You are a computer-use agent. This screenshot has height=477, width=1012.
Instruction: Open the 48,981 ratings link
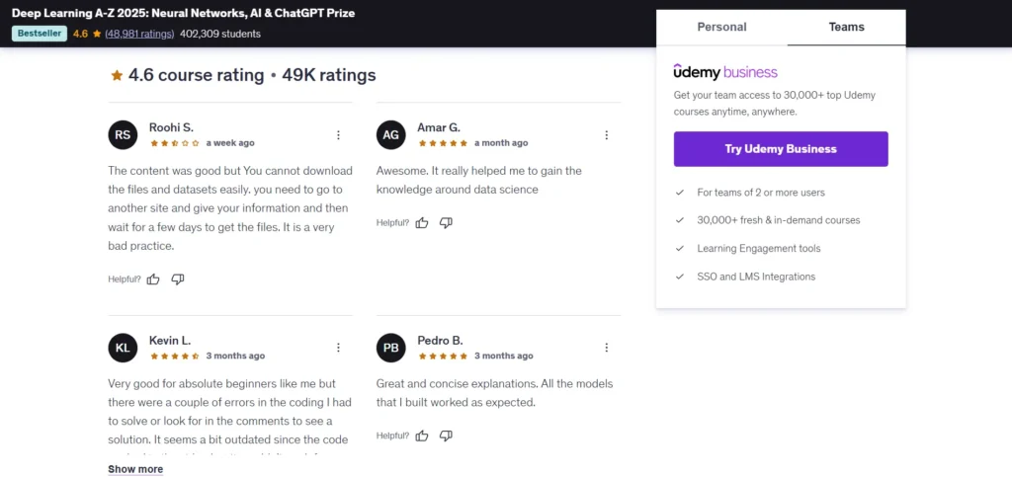point(139,34)
